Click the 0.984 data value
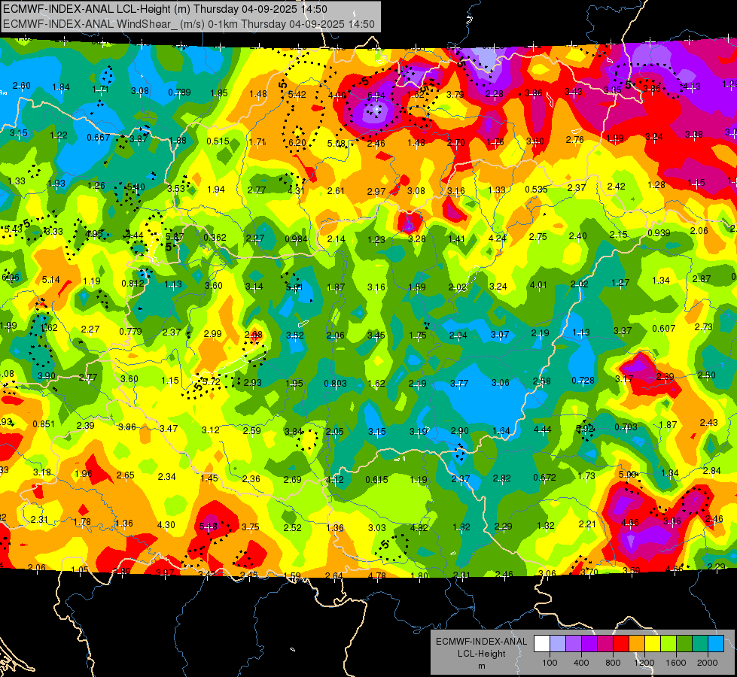Screen dimensions: 737x677 click(296, 239)
